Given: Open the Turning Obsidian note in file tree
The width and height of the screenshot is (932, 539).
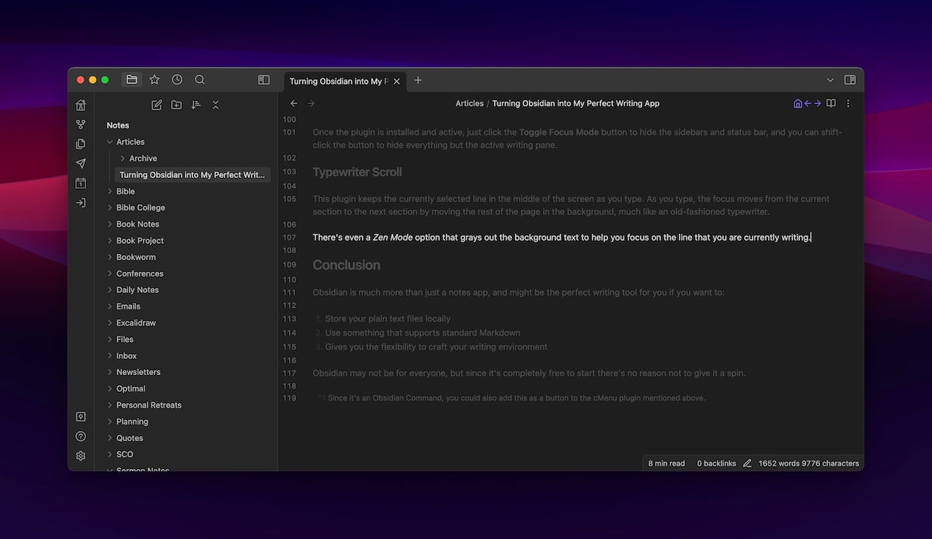Looking at the screenshot, I should coord(192,175).
